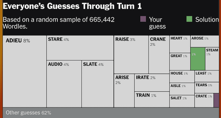This screenshot has height=118, width=221.
Task: Select the STEAM 1% block
Action: tap(212, 59)
